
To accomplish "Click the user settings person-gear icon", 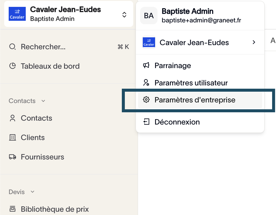I will 146,83.
